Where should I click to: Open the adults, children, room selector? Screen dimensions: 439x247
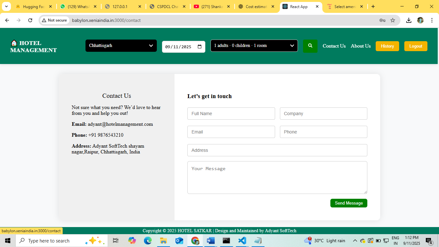254,46
